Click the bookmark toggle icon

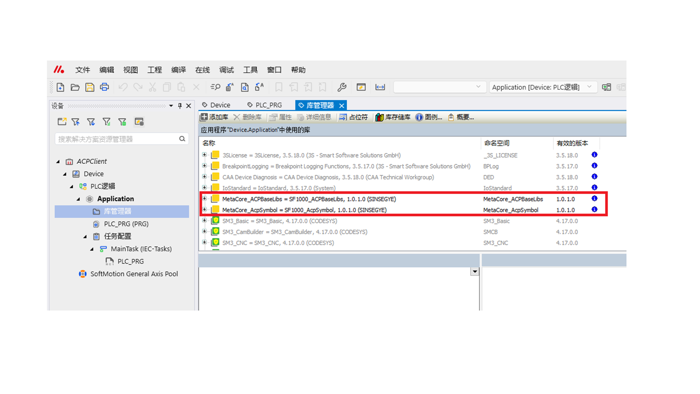[279, 87]
